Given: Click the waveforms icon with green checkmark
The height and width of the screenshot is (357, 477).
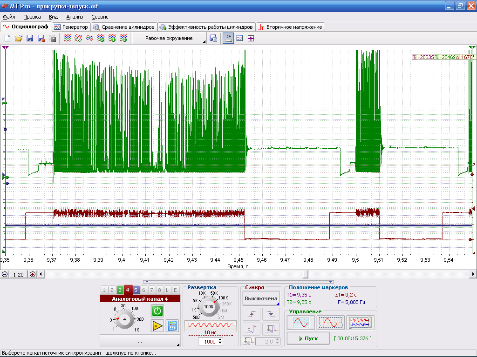Looking at the screenshot, I should pos(101,38).
